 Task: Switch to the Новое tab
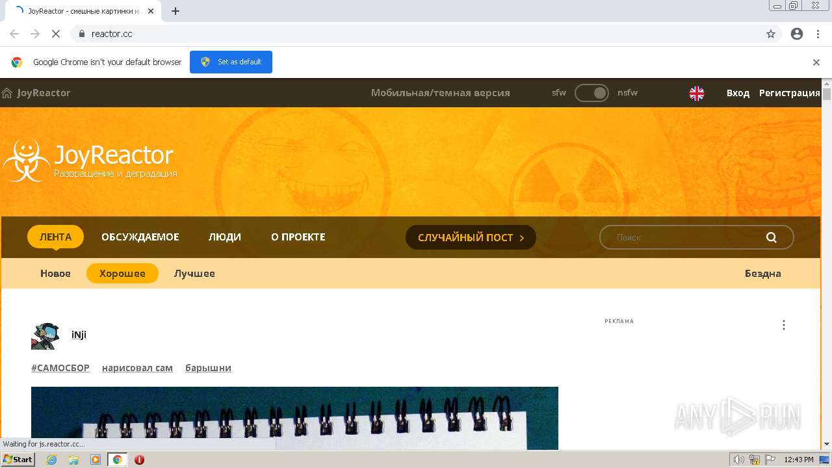55,274
